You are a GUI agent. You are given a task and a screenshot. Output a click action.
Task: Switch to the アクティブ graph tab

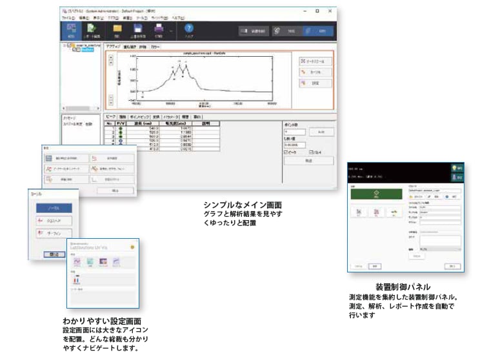113,46
